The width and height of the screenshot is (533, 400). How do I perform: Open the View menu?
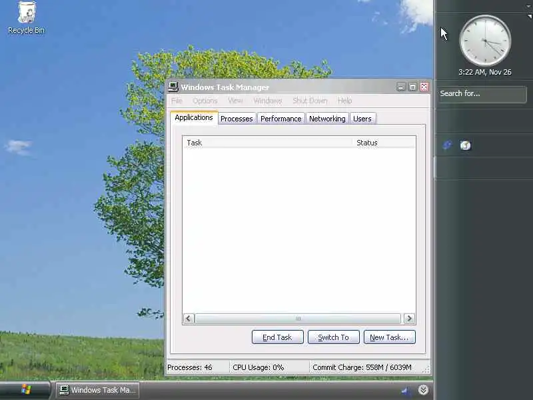click(235, 101)
